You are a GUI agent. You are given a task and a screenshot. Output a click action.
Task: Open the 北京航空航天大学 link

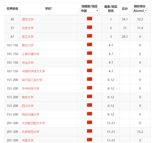(33, 123)
